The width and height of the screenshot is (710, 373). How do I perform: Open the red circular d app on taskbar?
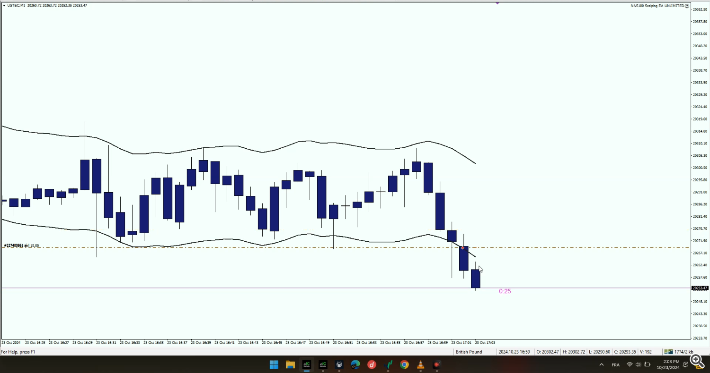pos(372,365)
